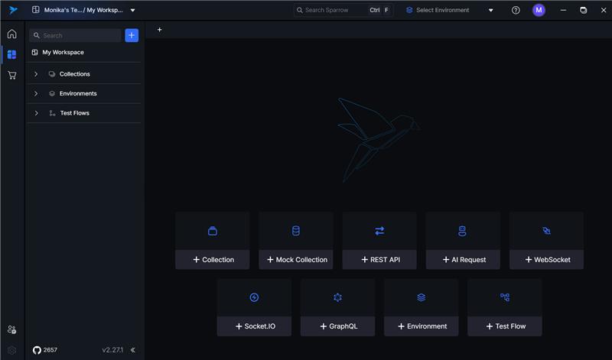Open the workspace switcher dropdown arrow
The height and width of the screenshot is (360, 612).
click(132, 10)
